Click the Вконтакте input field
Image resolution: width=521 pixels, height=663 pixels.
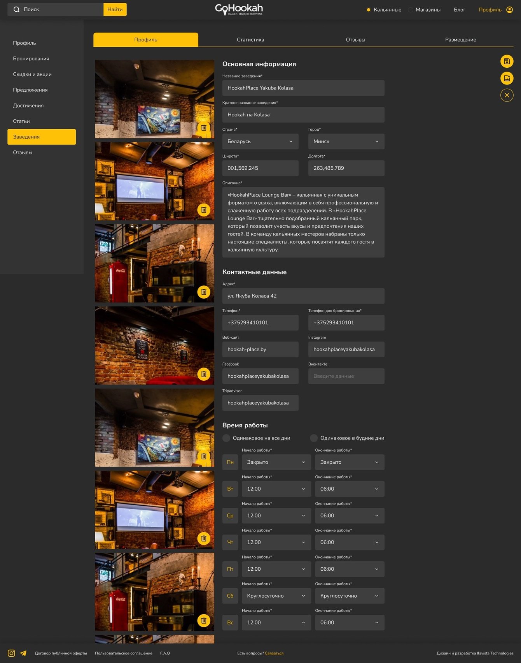click(x=346, y=376)
